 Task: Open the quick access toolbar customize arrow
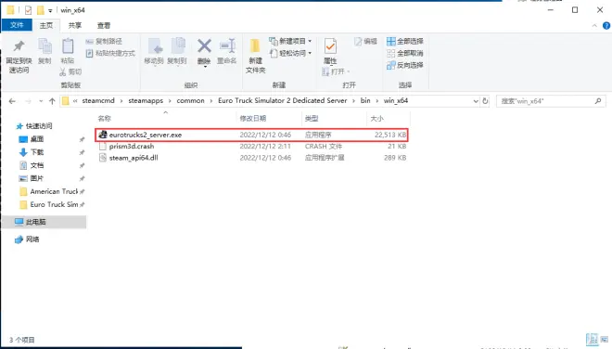50,10
